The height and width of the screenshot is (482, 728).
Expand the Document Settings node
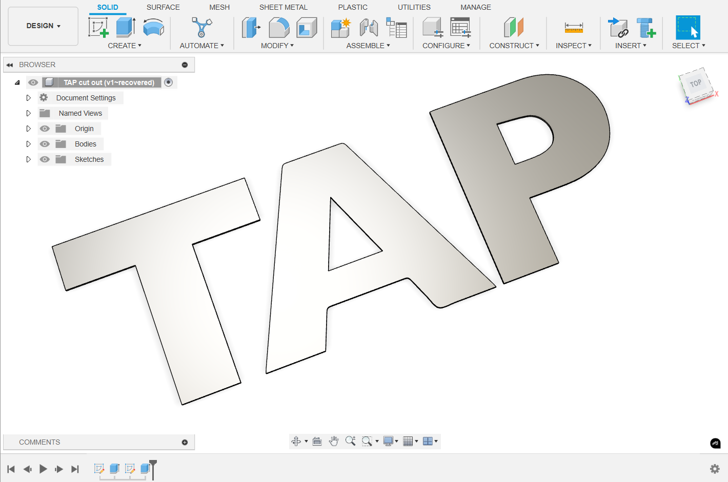29,98
